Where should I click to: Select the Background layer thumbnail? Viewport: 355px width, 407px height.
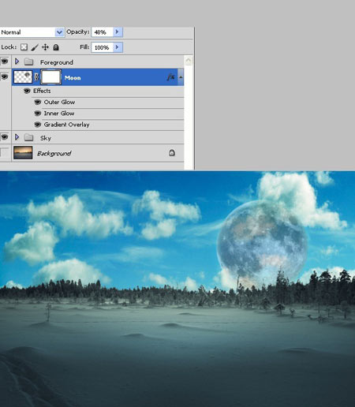pos(23,153)
